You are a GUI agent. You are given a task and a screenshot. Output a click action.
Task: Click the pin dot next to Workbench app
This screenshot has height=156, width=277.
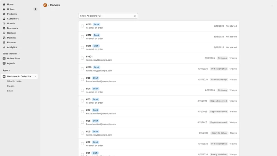(x=36, y=77)
